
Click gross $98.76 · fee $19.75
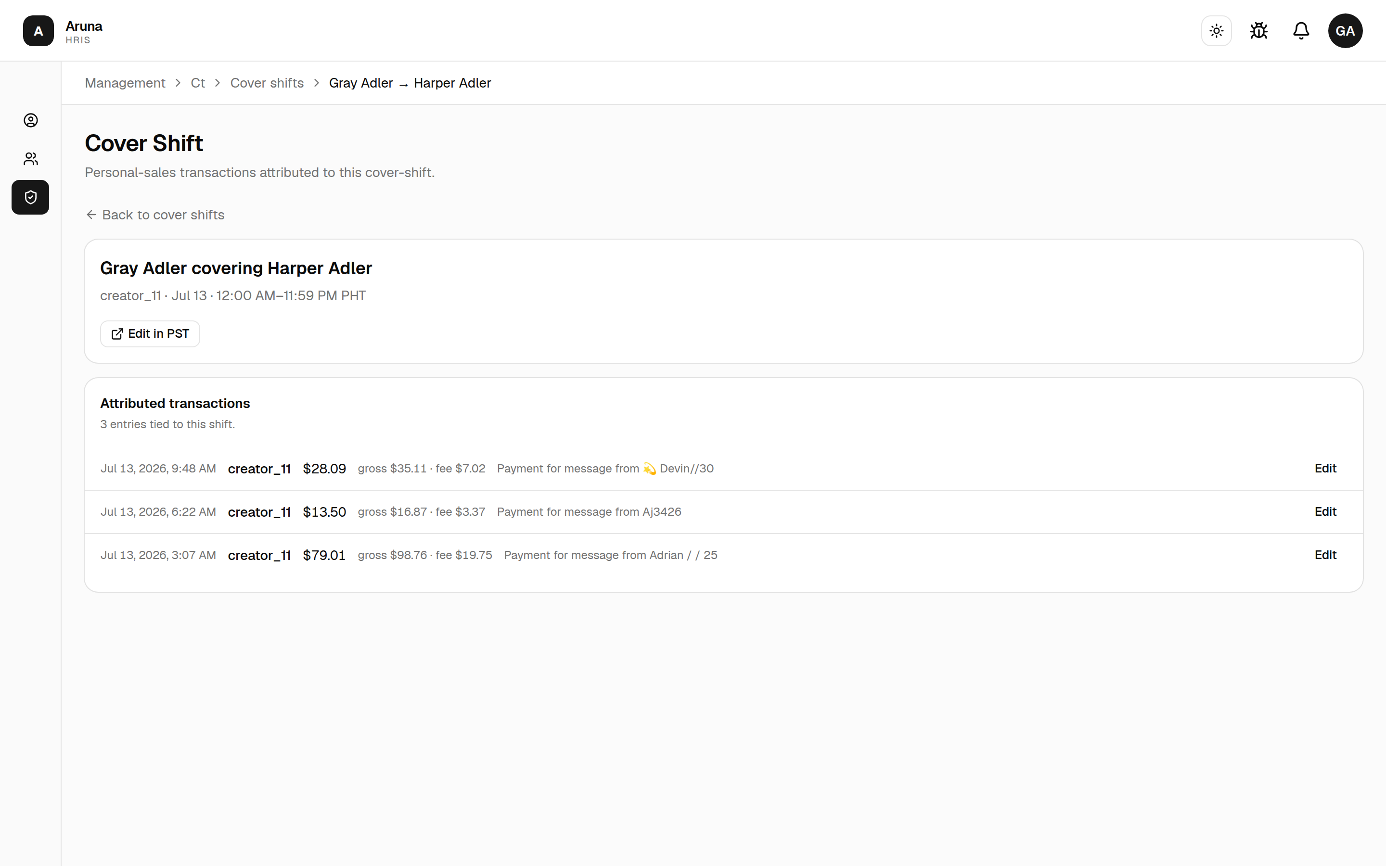[x=425, y=555]
